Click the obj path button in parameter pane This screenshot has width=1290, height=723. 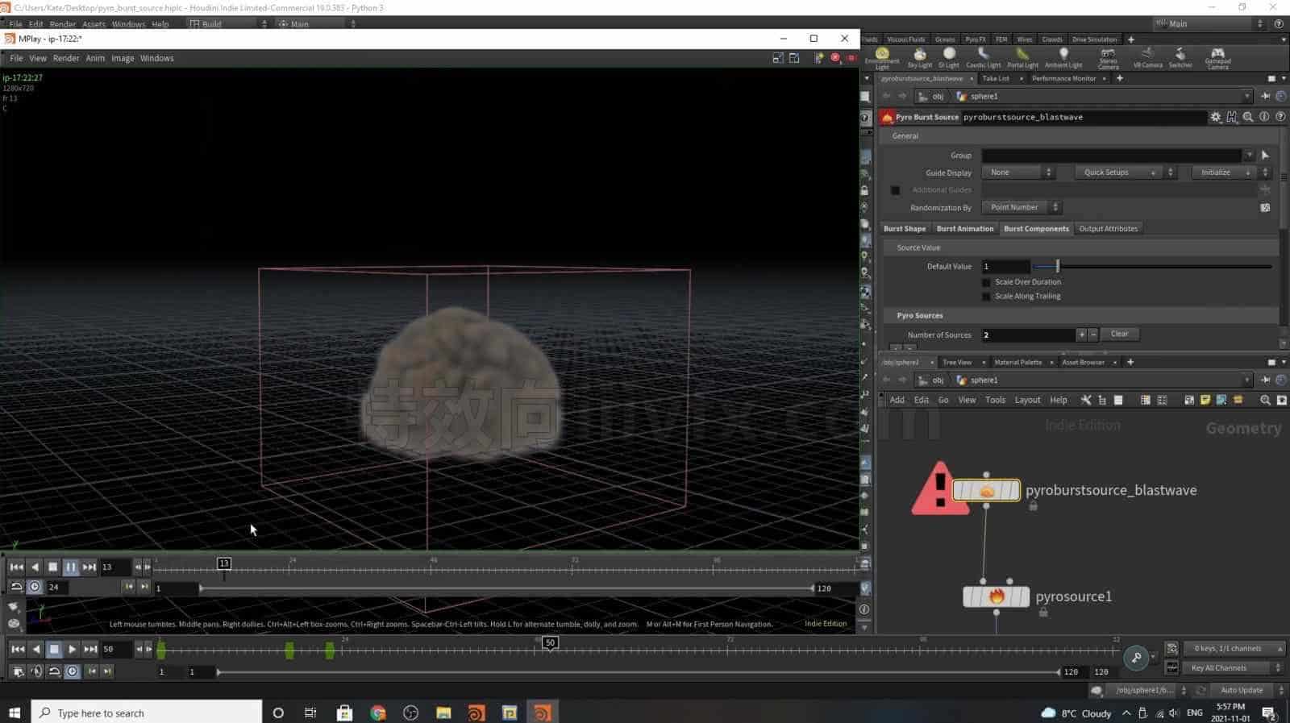click(x=931, y=96)
